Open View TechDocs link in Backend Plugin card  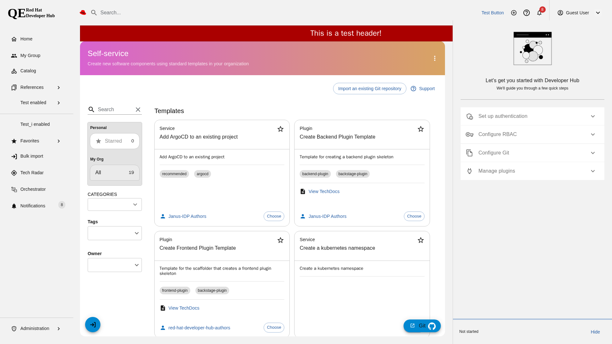(x=324, y=191)
